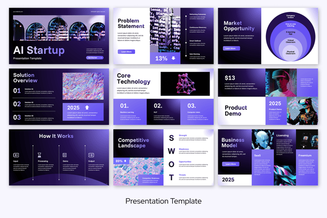Click the Strength heading in SWOT list
The height and width of the screenshot is (218, 327).
183,136
